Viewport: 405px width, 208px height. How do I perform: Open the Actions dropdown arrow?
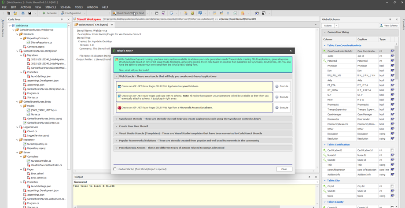pos(336,26)
